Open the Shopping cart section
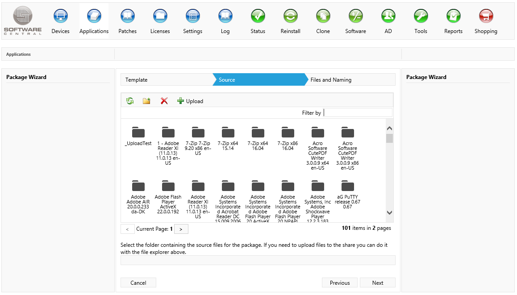 click(486, 21)
